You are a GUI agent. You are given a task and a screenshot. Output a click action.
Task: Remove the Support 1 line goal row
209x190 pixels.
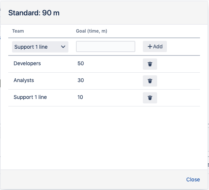150,98
